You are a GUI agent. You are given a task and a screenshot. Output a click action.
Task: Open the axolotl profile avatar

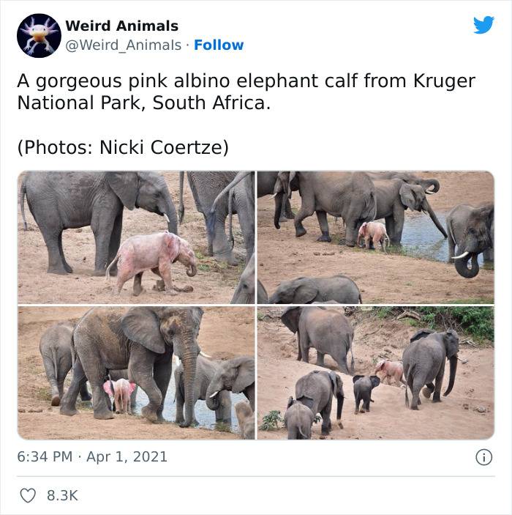pyautogui.click(x=39, y=35)
